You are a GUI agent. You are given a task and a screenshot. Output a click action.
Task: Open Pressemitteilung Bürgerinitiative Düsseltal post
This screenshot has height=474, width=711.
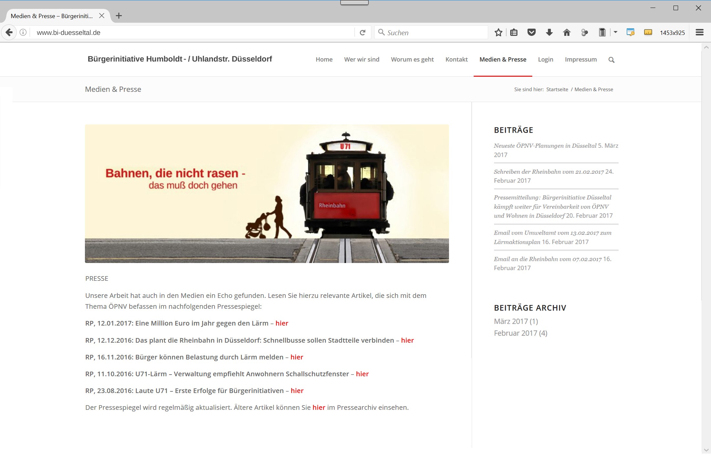[x=553, y=207]
